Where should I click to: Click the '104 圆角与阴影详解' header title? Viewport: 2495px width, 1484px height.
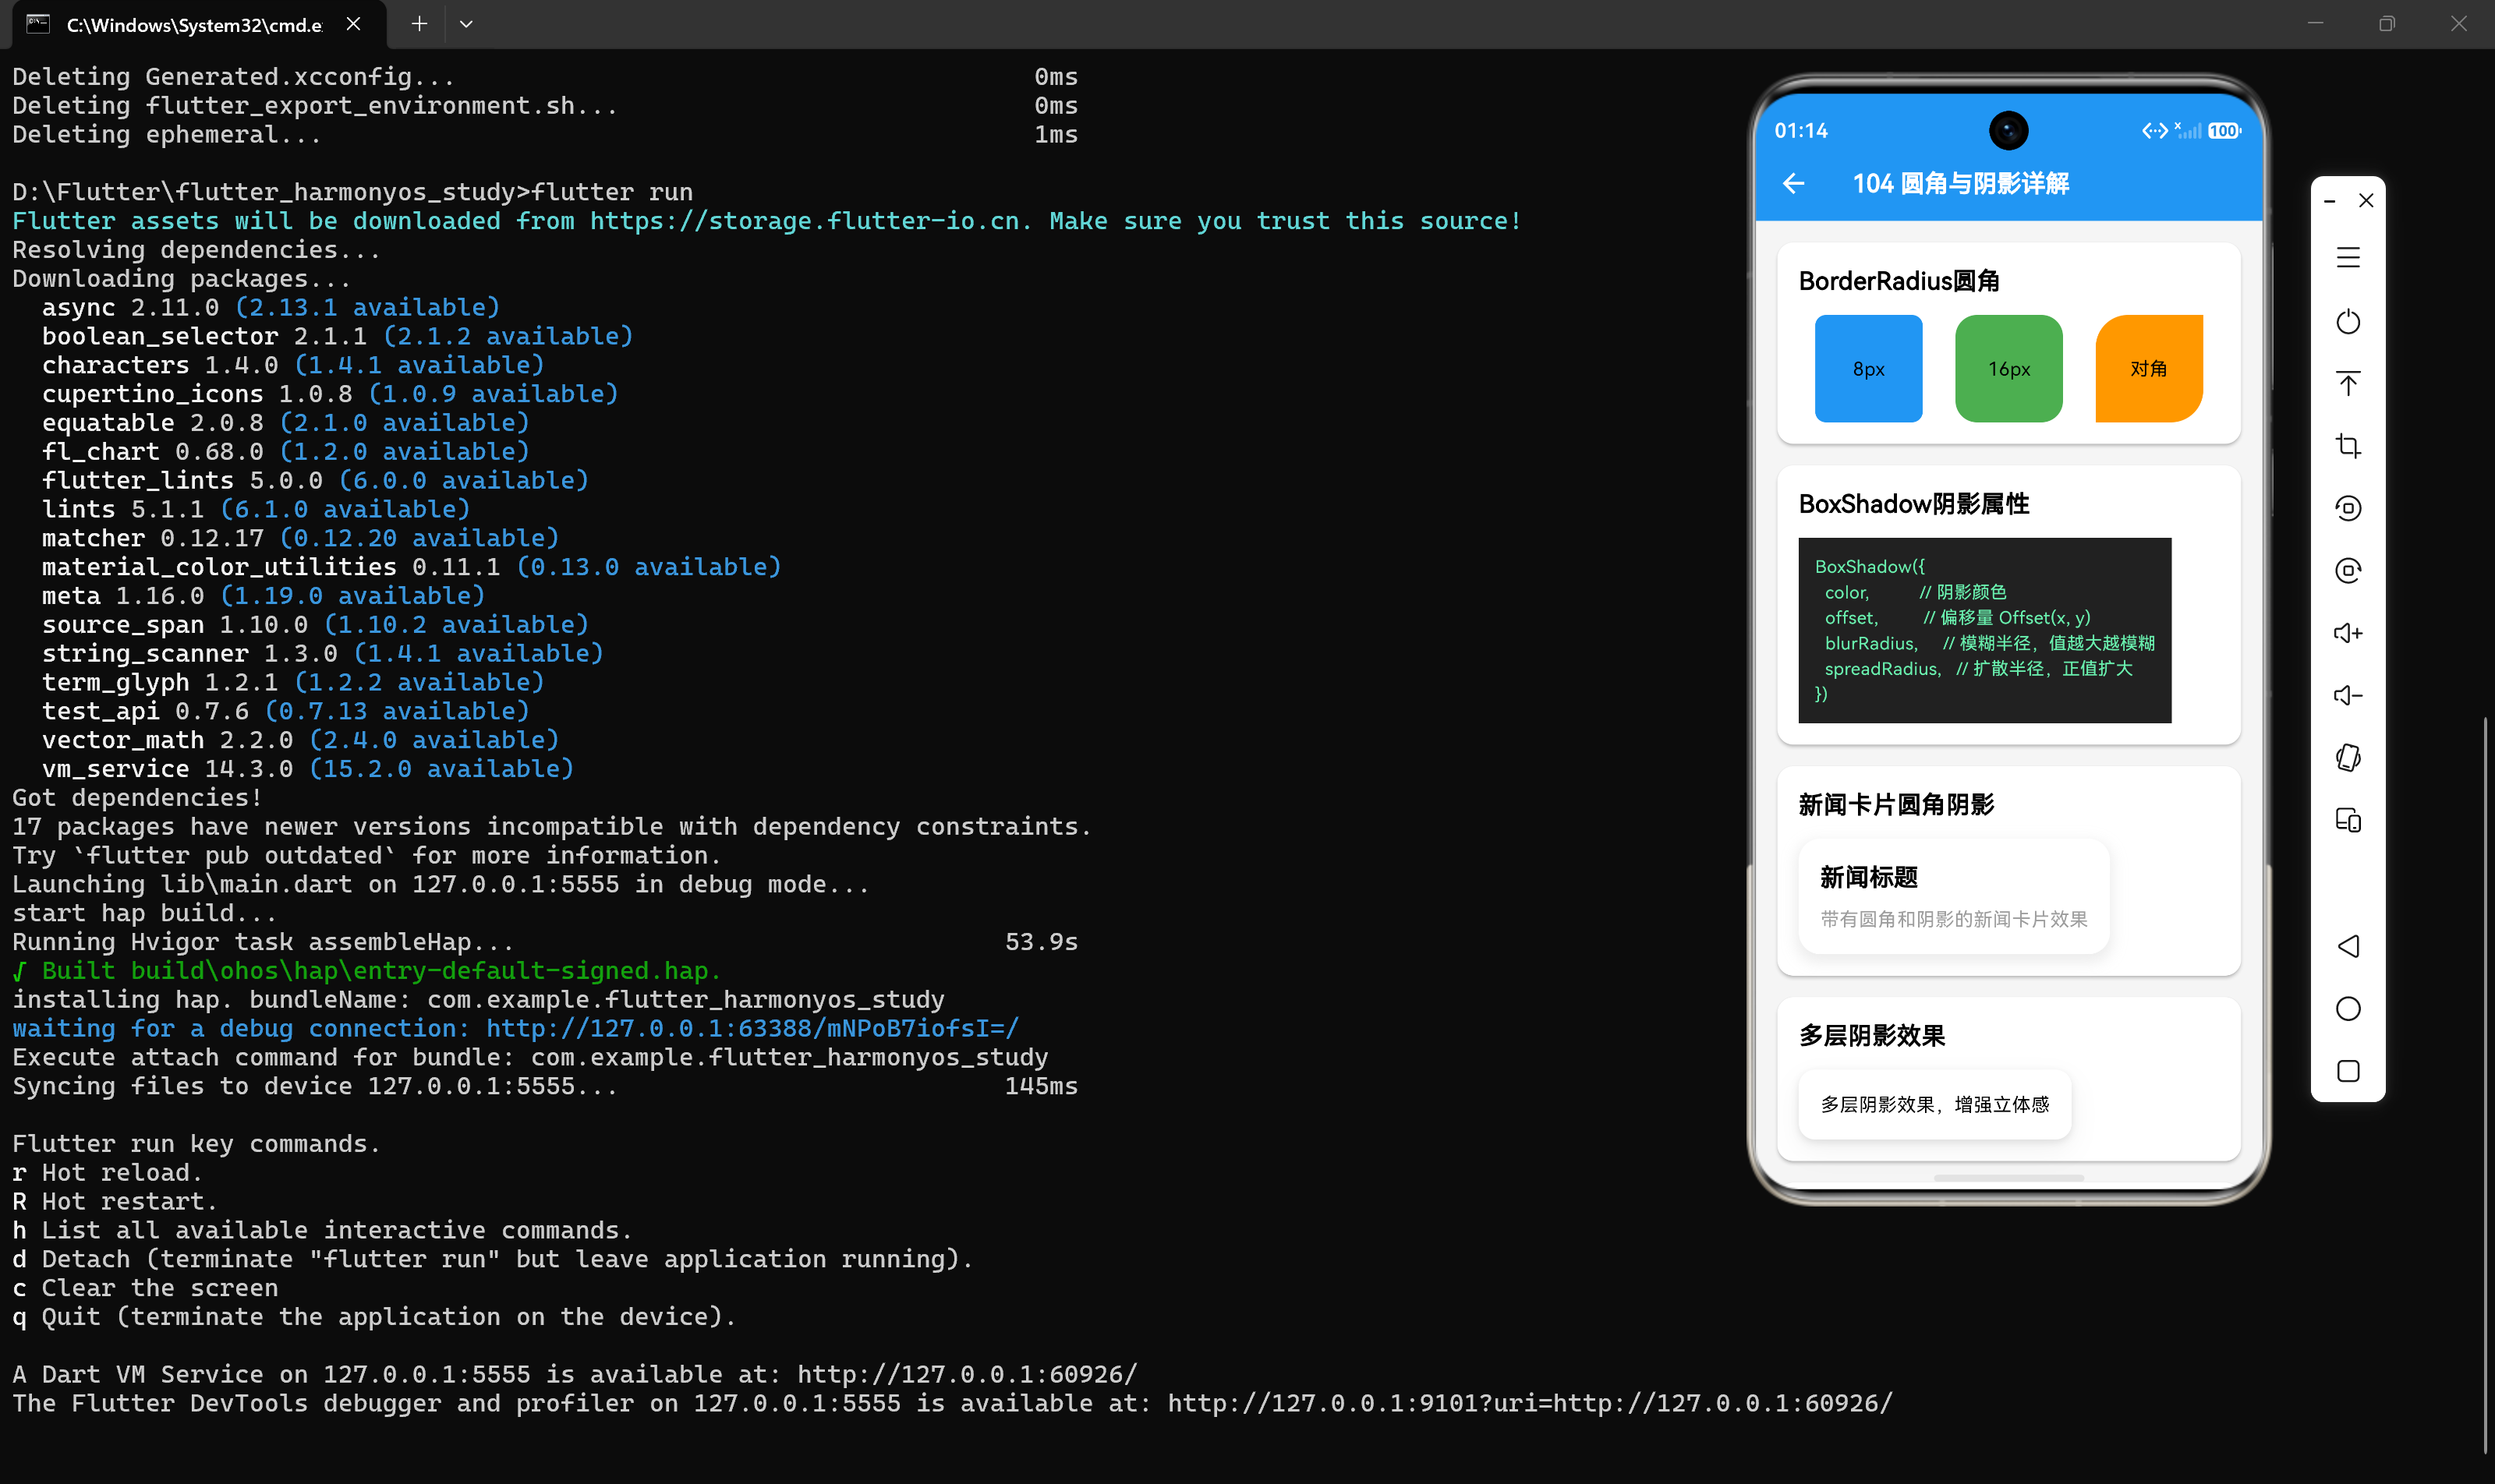[x=1961, y=183]
